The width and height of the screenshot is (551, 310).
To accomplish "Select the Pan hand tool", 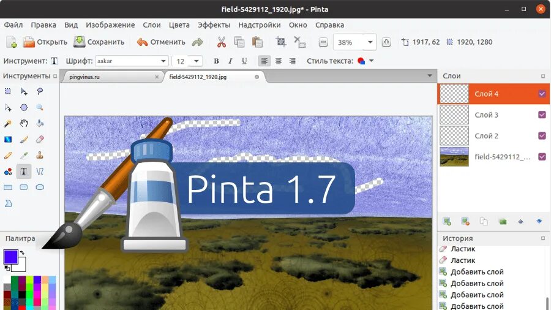I will point(24,123).
